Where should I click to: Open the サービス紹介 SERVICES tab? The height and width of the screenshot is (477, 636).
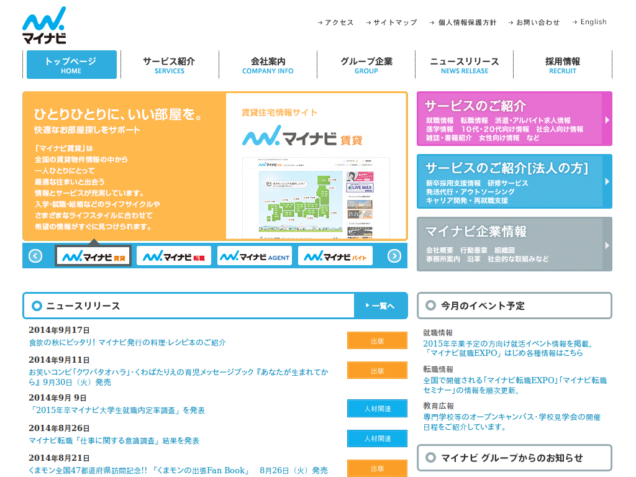(169, 65)
